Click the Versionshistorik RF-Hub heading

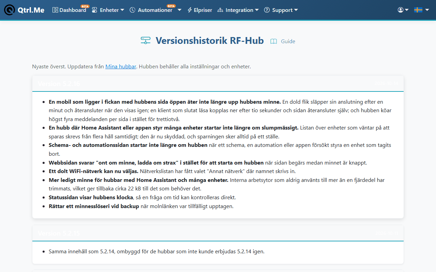coord(210,41)
